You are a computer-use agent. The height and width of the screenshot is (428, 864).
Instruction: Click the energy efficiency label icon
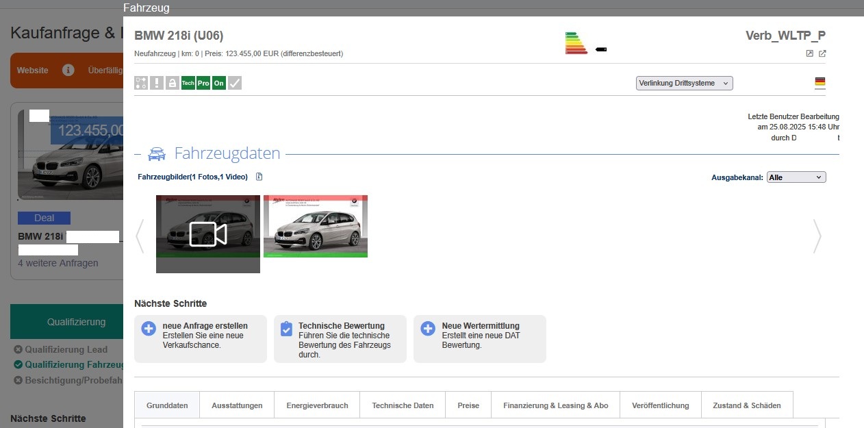tap(576, 42)
